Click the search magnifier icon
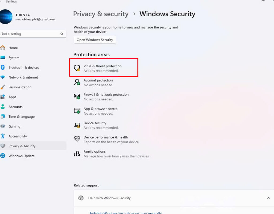 [x=62, y=34]
